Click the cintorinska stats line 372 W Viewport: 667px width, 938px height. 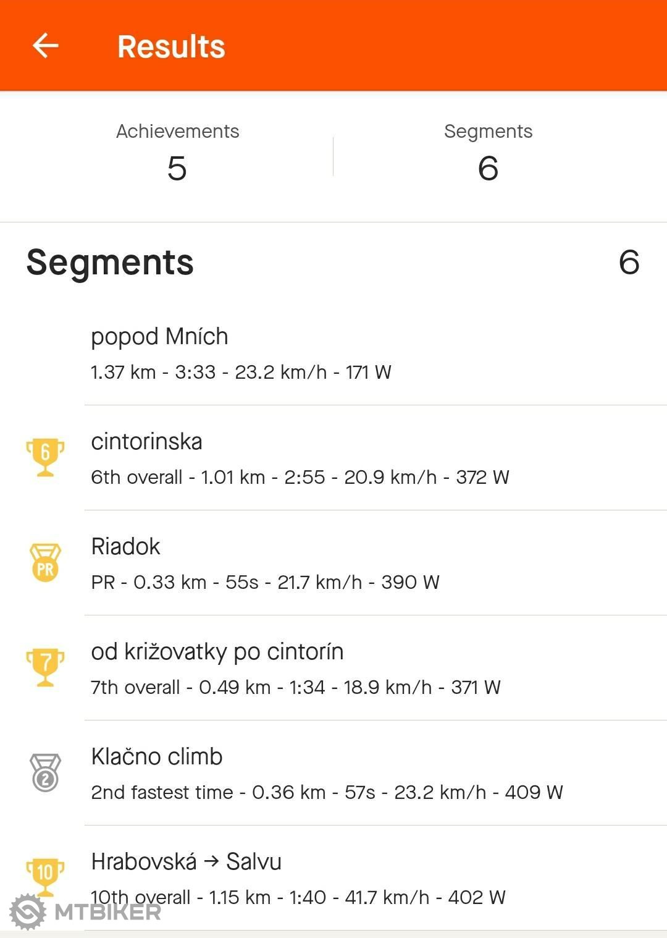tap(300, 477)
